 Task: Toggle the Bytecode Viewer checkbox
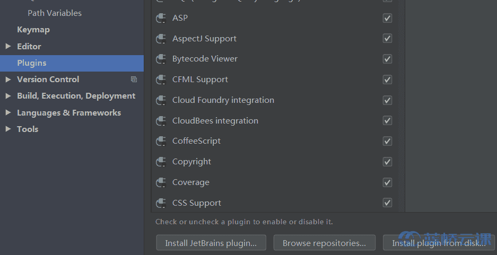[387, 59]
